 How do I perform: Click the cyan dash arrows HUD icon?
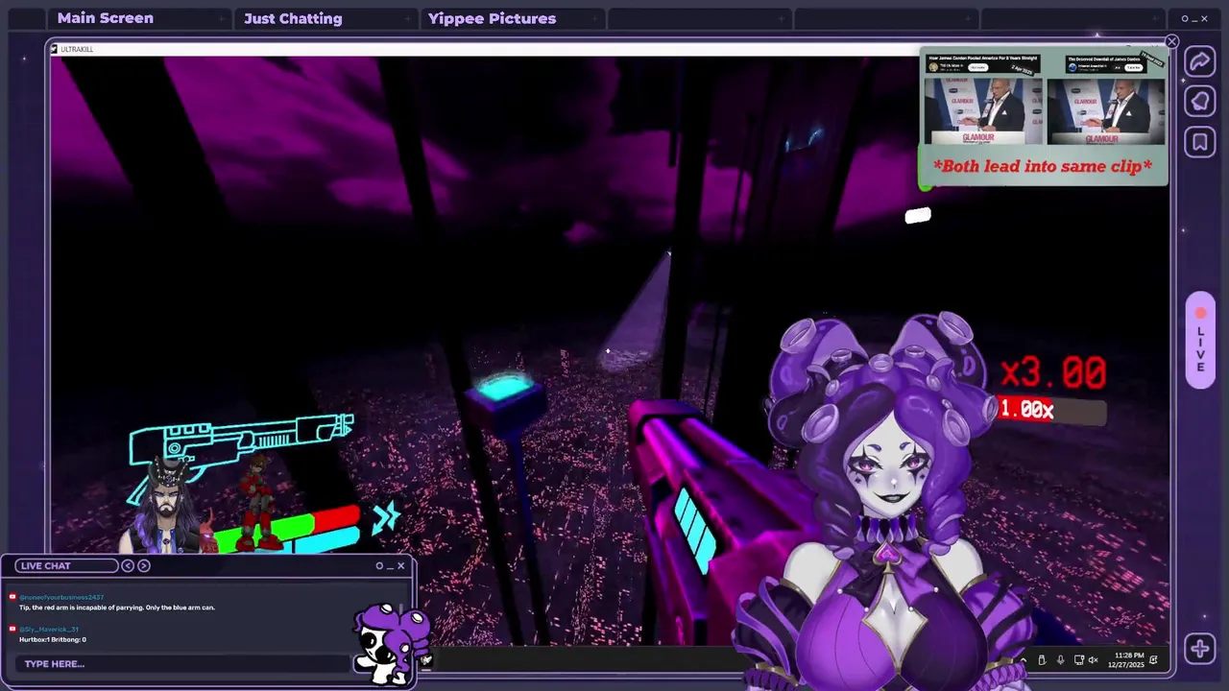(386, 517)
